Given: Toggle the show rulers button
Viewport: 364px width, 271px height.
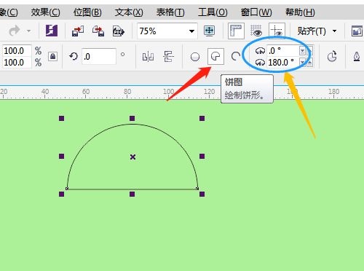Looking at the screenshot, I should 236,31.
